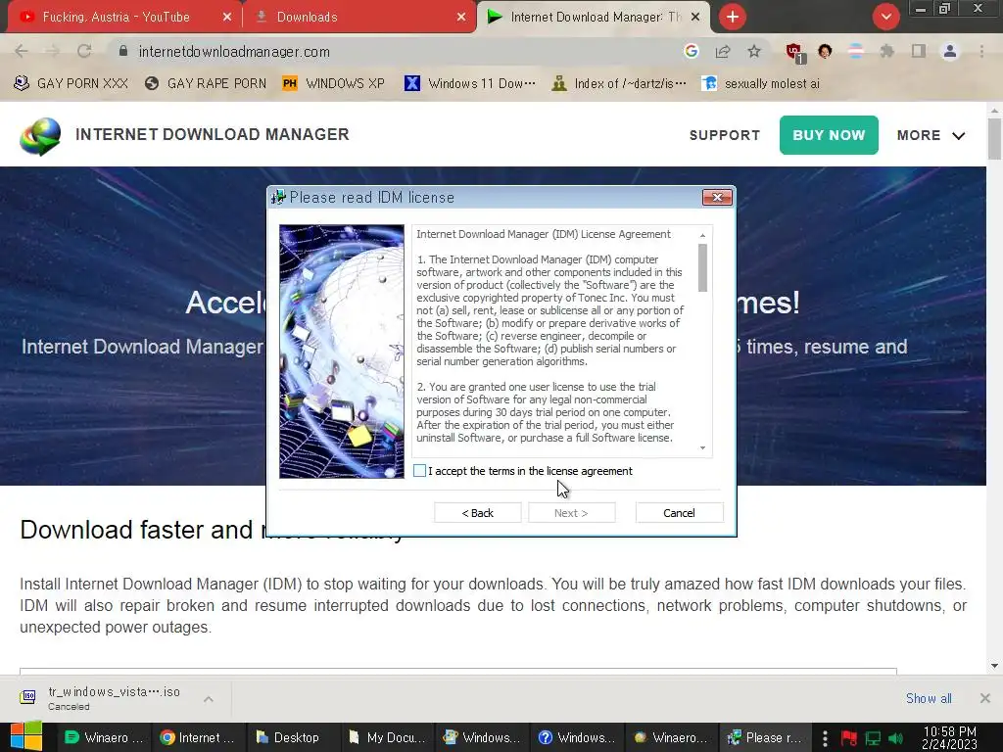Click the webpage scroll down arrow

tap(994, 666)
